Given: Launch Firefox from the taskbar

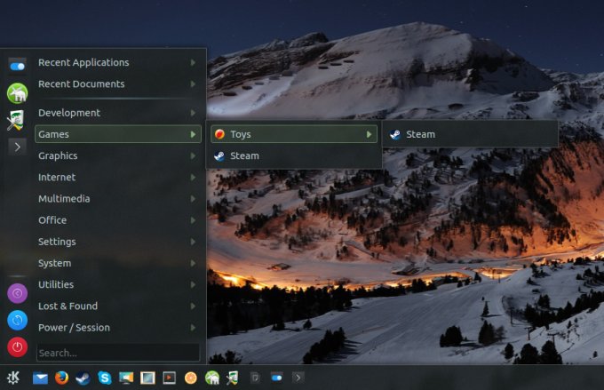Looking at the screenshot, I should click(61, 378).
